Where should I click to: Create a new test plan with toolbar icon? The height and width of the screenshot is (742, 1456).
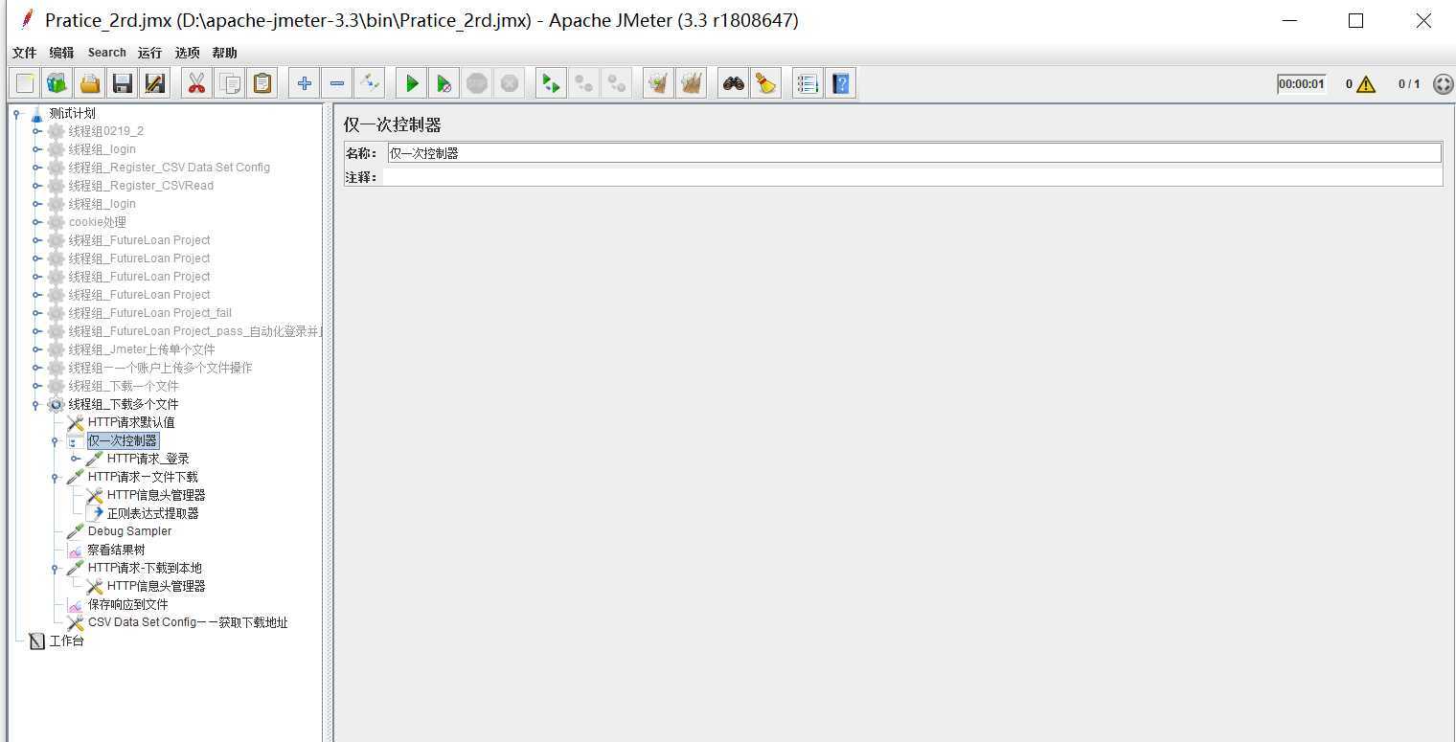25,83
